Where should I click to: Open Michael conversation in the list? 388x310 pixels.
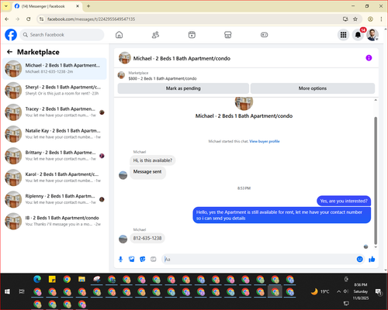point(54,69)
